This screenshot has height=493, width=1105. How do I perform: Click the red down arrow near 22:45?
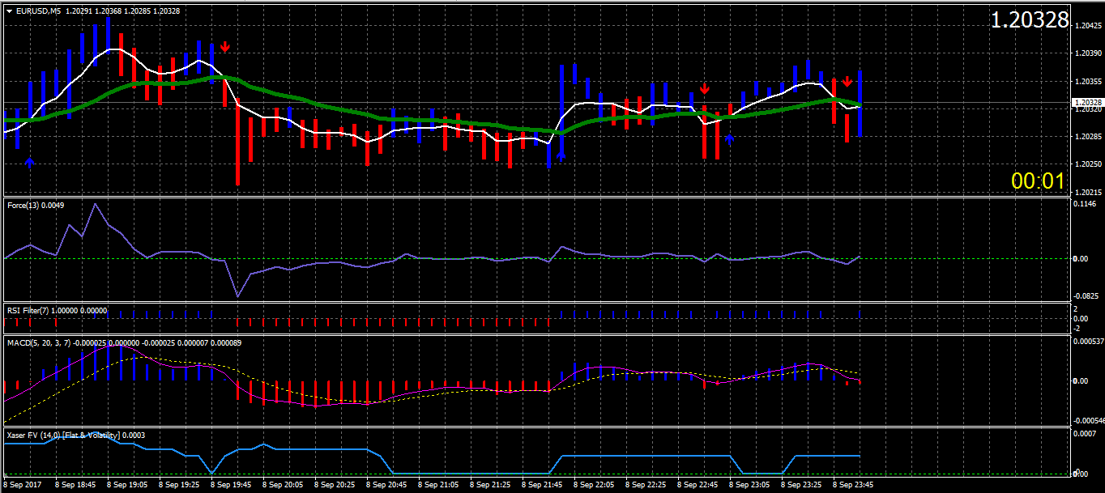point(705,88)
